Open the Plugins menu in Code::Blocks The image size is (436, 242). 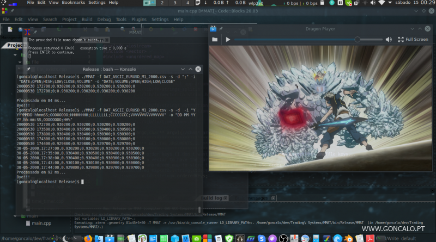[139, 20]
